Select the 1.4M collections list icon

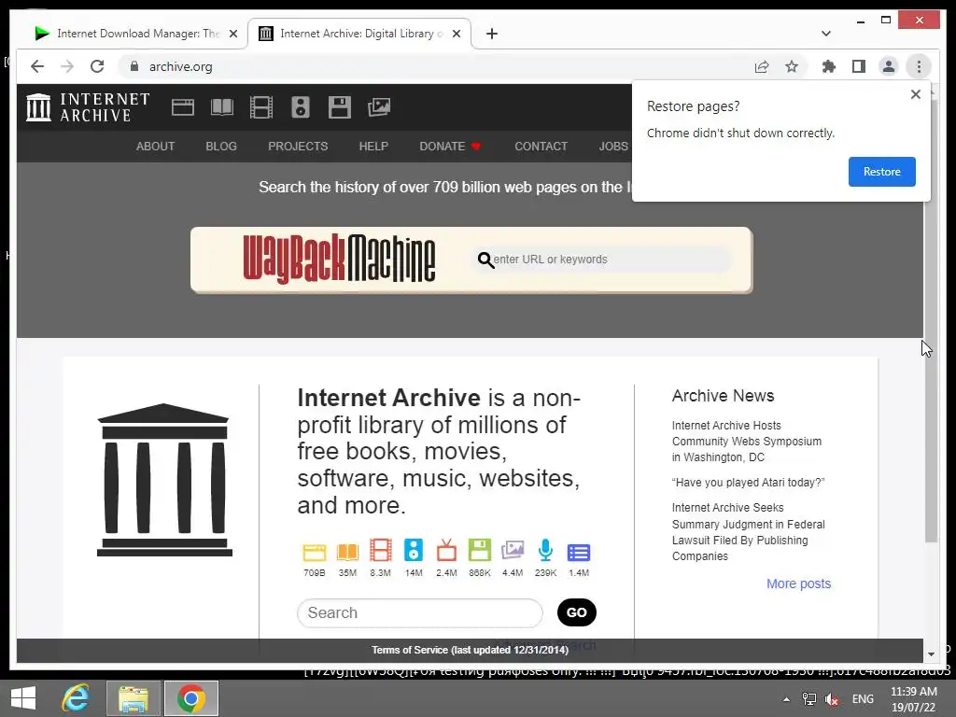(579, 553)
